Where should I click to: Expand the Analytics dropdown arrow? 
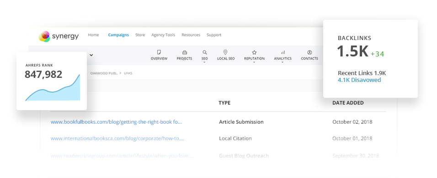(x=282, y=62)
